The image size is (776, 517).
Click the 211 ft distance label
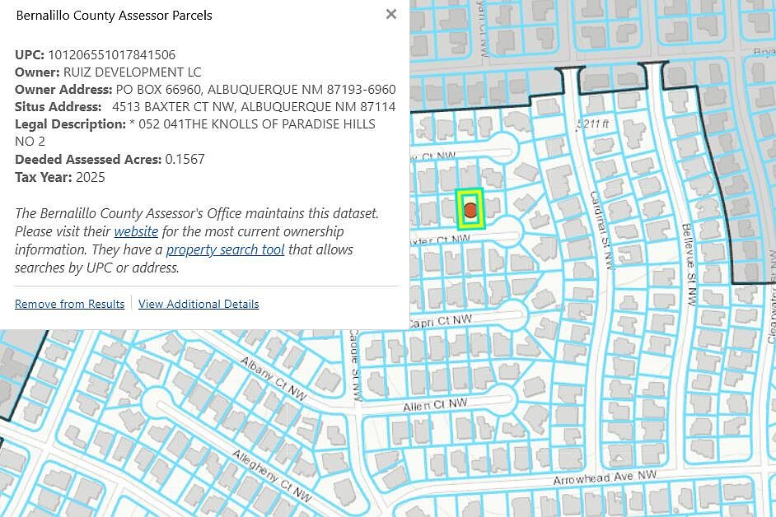(593, 123)
